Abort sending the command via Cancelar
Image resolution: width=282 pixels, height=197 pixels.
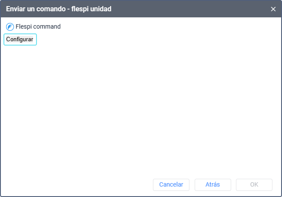coord(171,184)
